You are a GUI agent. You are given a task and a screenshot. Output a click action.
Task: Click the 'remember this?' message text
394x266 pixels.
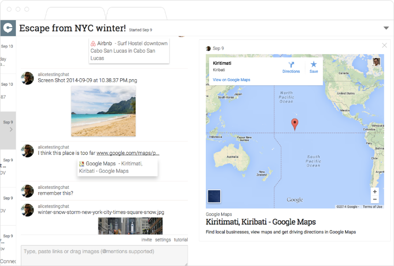55,193
